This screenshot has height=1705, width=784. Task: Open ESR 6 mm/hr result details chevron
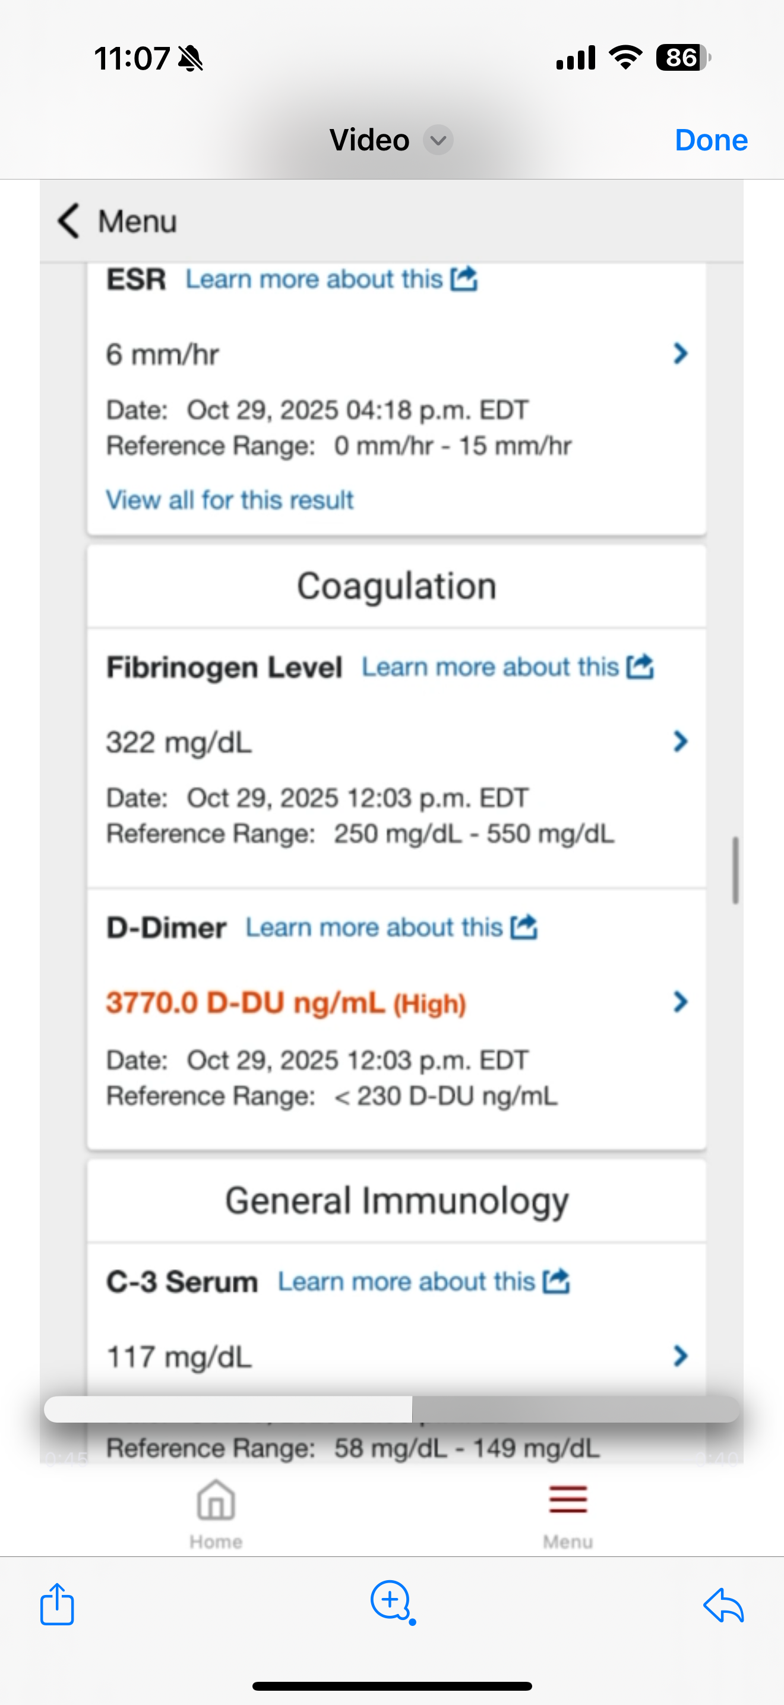[680, 354]
